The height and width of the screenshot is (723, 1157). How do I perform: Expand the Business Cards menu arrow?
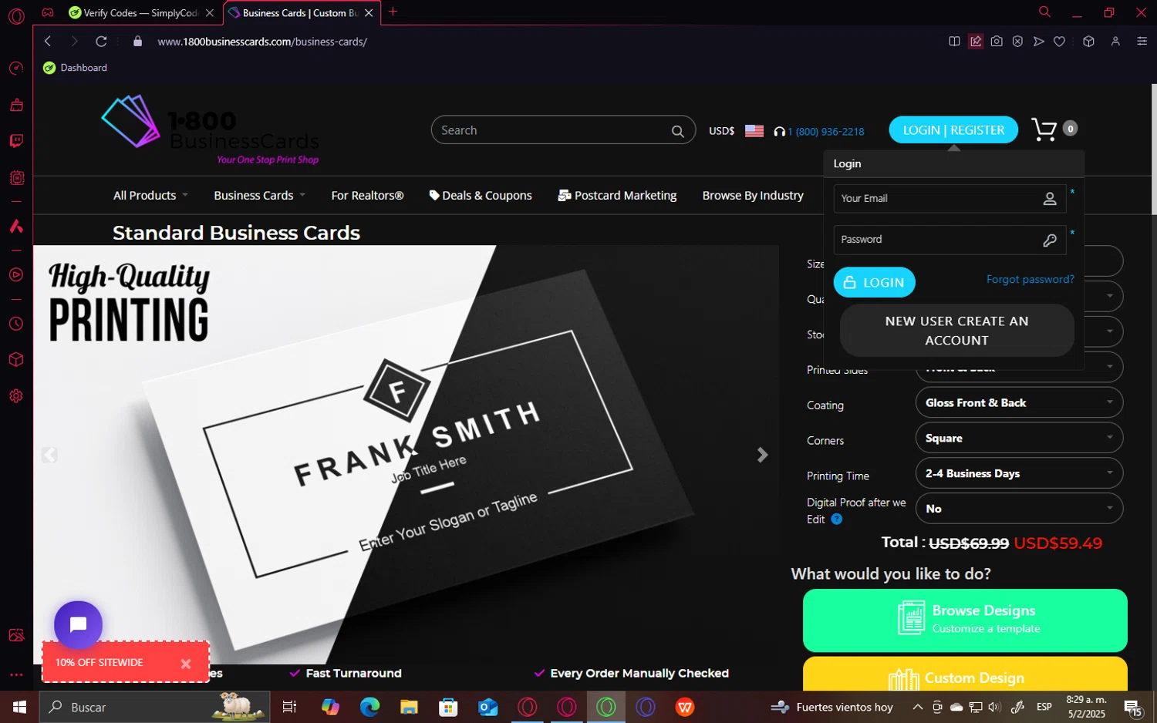pyautogui.click(x=302, y=196)
